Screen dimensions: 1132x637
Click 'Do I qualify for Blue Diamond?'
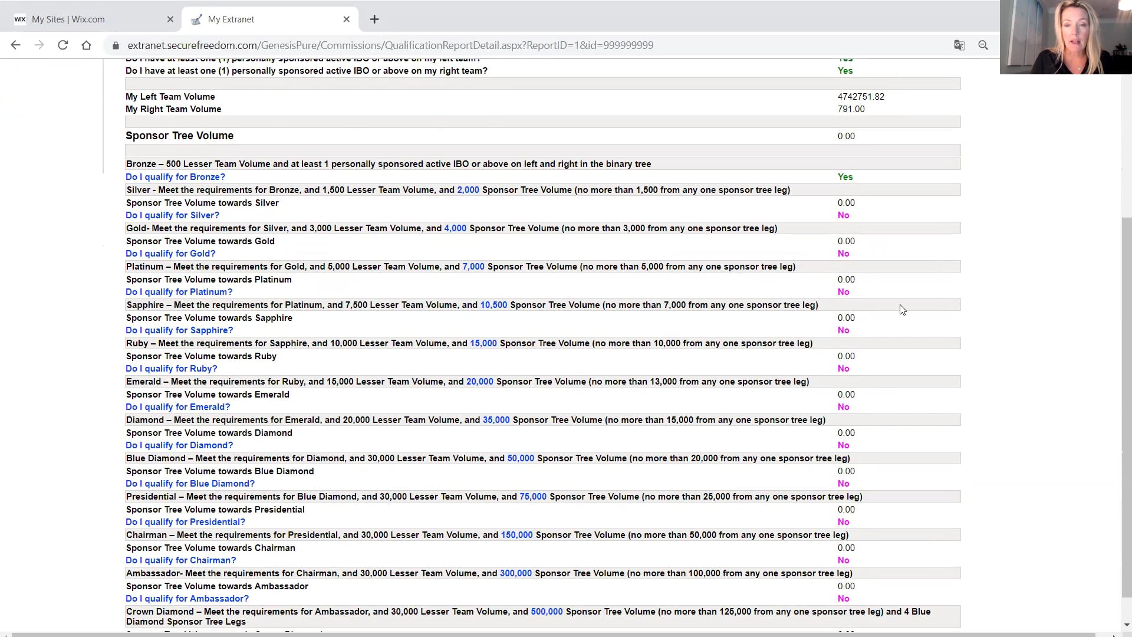pos(190,484)
